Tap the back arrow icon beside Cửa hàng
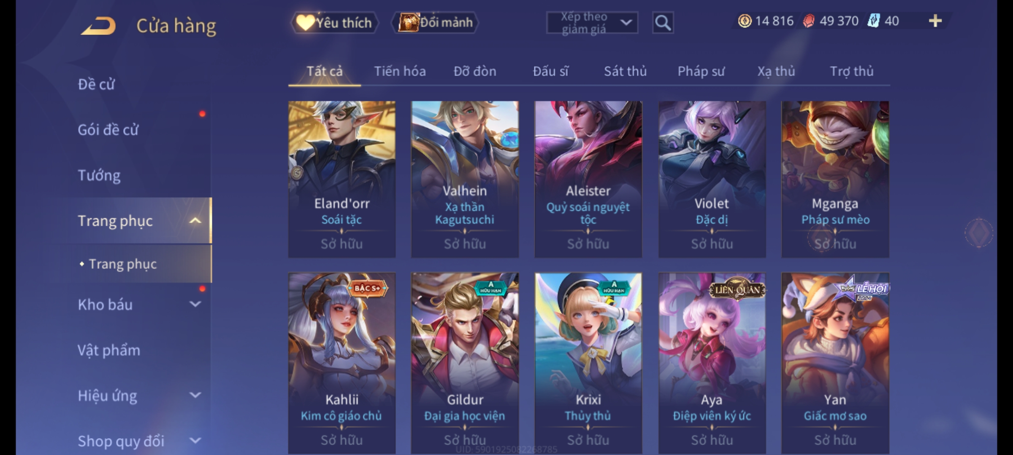This screenshot has height=455, width=1013. (98, 26)
